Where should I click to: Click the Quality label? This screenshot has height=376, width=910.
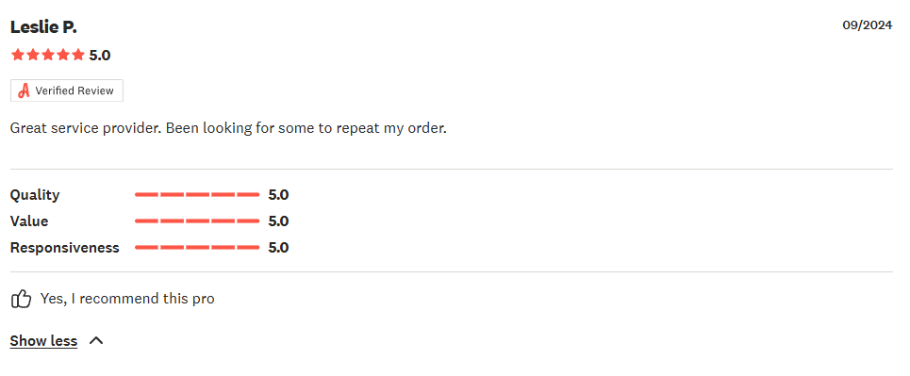point(35,195)
